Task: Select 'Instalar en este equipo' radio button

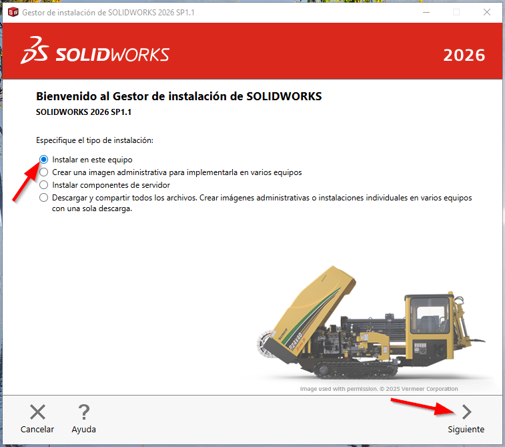Action: [x=43, y=160]
